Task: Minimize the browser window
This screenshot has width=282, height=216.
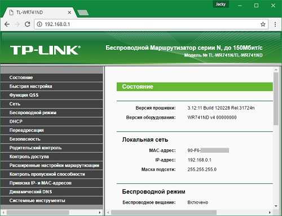Action: 240,6
